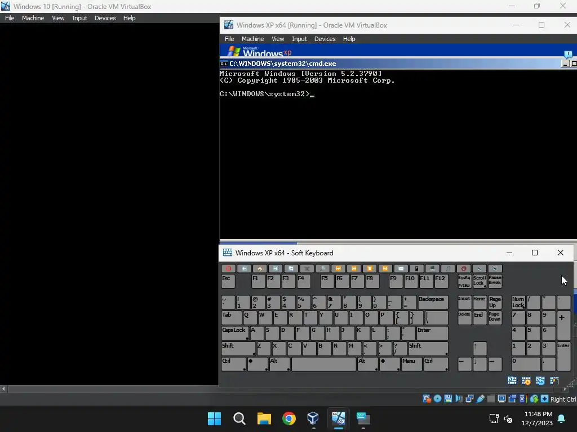Click the main Enter key

(432, 333)
